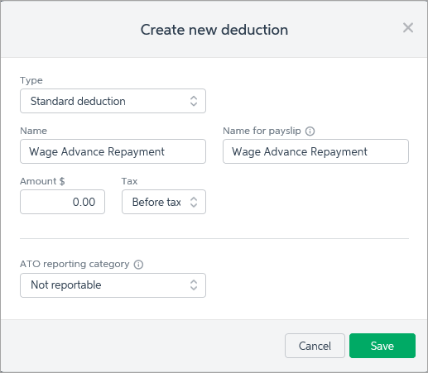Focus the Name for payslip text field
Screen dimensions: 428x373
point(315,151)
